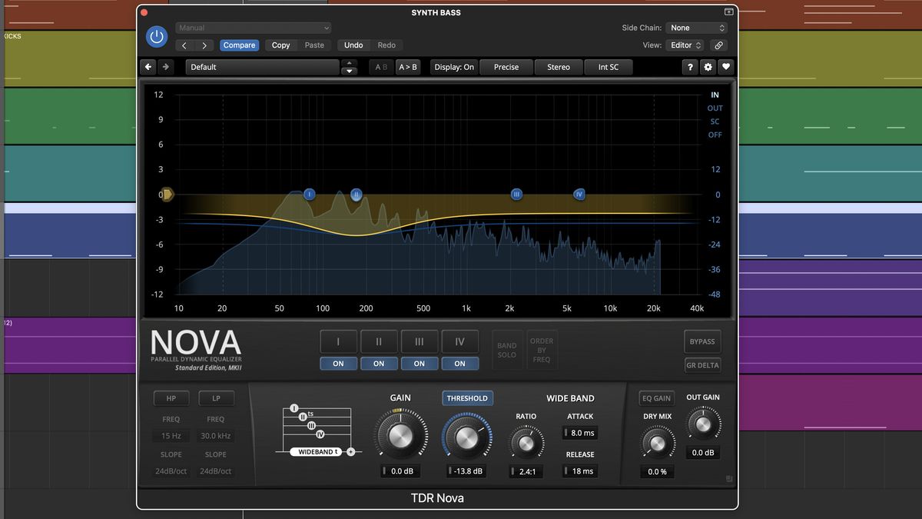922x519 pixels.
Task: Toggle band IV ON switch
Action: (x=459, y=364)
